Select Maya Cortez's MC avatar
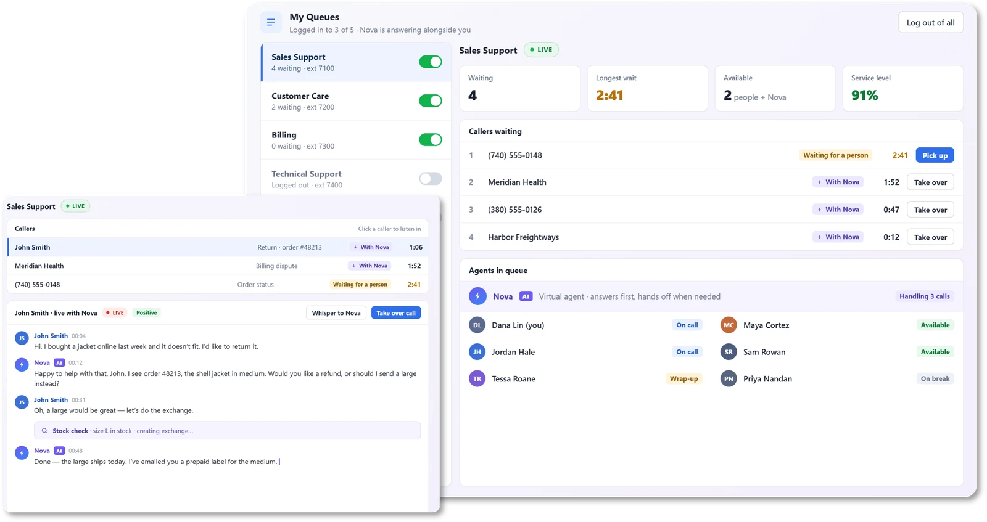The image size is (987, 522). pos(729,325)
